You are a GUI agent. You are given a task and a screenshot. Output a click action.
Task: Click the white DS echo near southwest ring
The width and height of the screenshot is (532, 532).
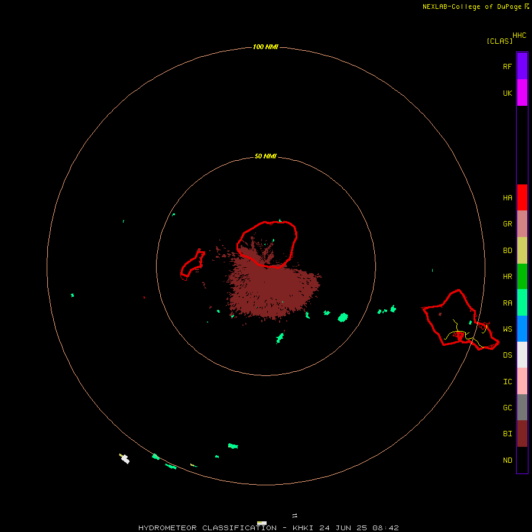[125, 459]
